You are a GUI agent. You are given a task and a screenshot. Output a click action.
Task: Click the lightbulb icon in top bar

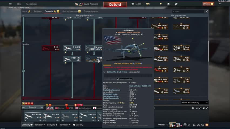[x=161, y=4]
